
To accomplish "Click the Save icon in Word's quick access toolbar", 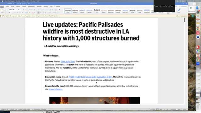I will [20, 4].
